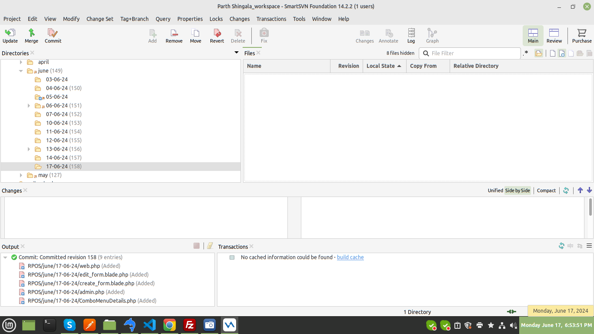
Task: Click the Revision column header
Action: tap(347, 66)
